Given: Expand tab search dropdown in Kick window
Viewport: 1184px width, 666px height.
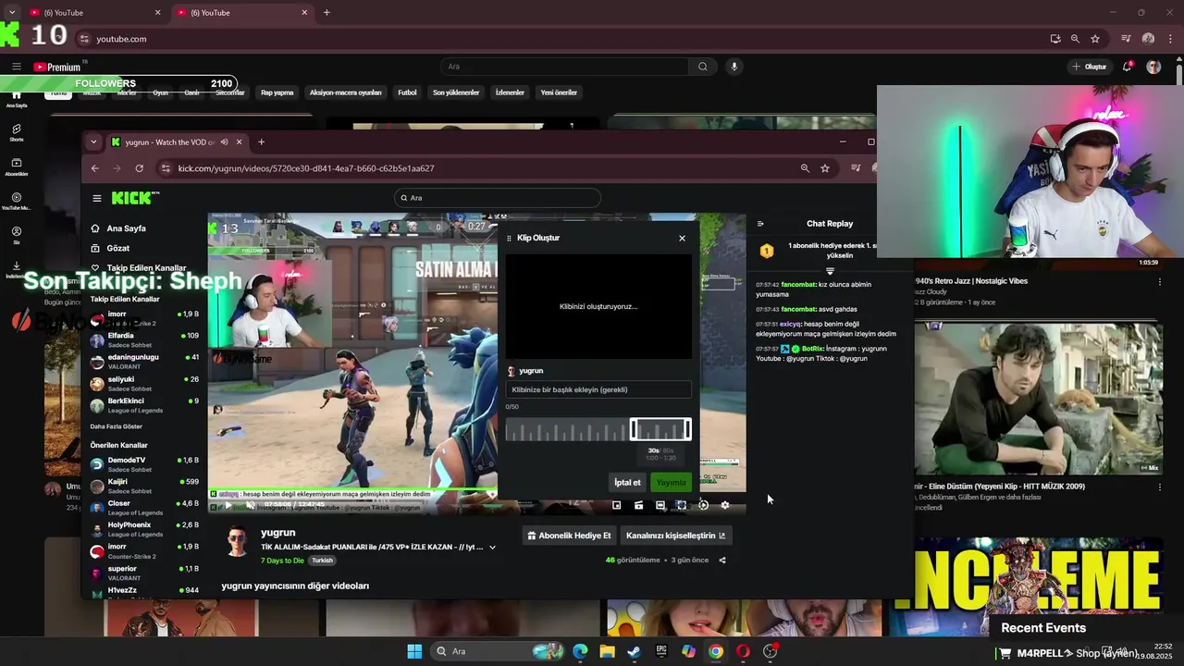Looking at the screenshot, I should 93,142.
